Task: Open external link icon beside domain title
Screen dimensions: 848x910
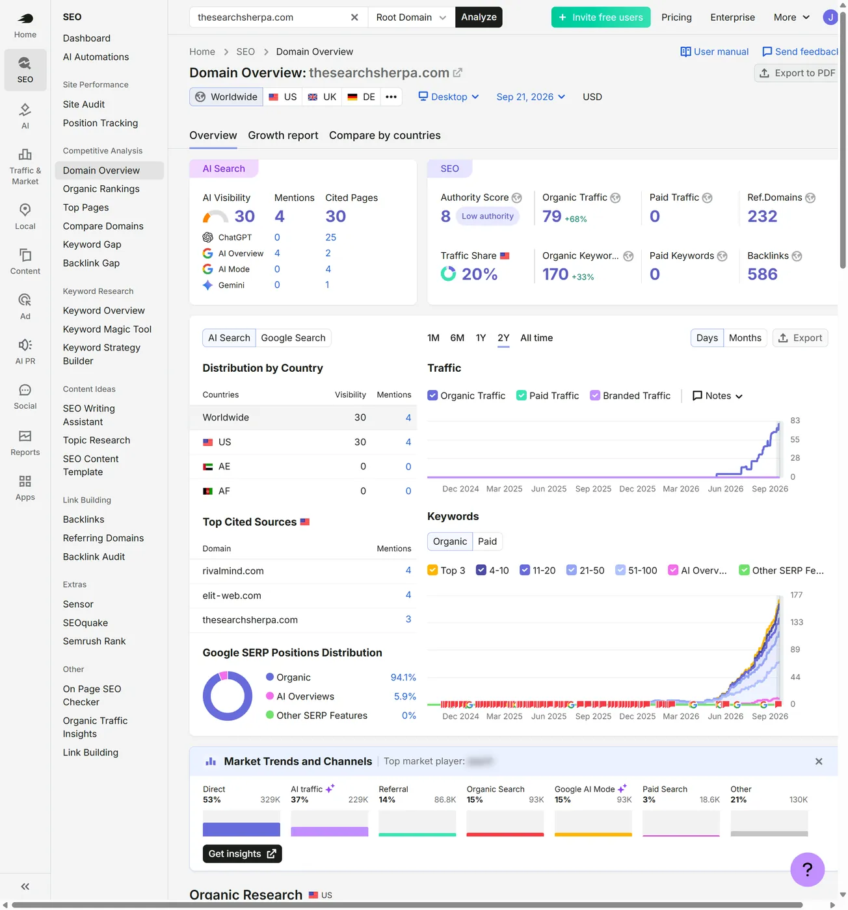Action: (458, 73)
